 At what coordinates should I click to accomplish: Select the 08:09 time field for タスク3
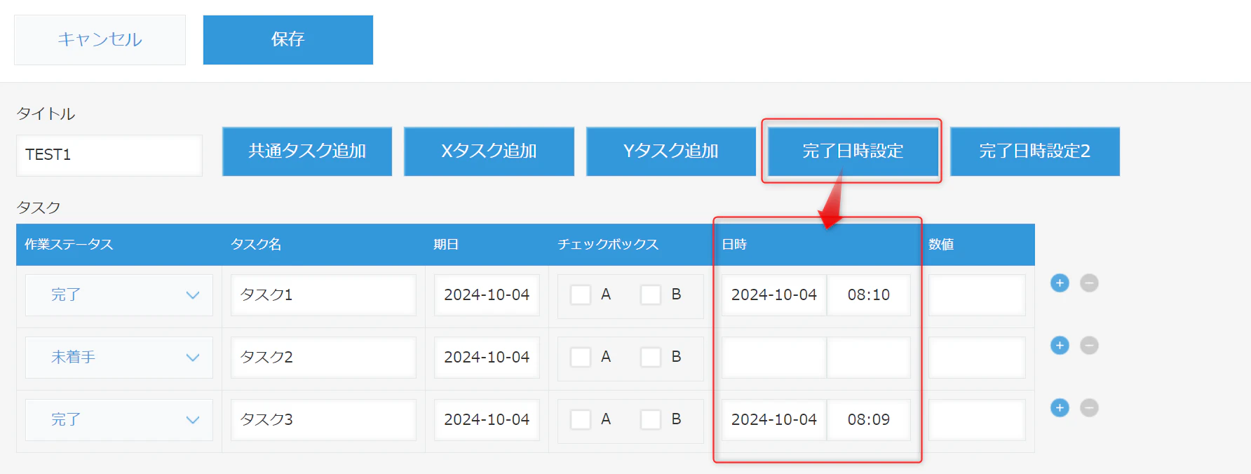point(869,420)
